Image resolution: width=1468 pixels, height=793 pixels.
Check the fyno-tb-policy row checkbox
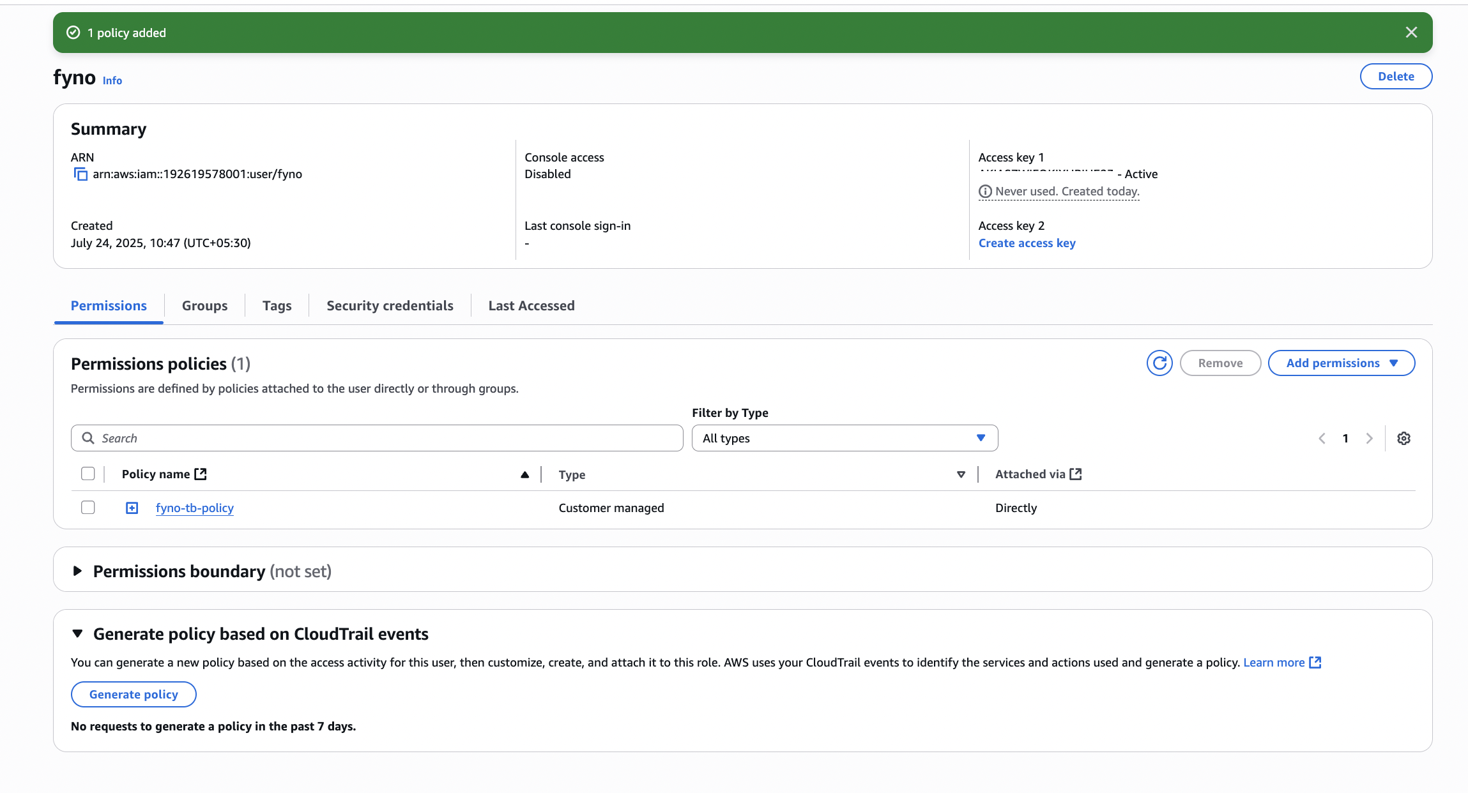click(x=88, y=508)
